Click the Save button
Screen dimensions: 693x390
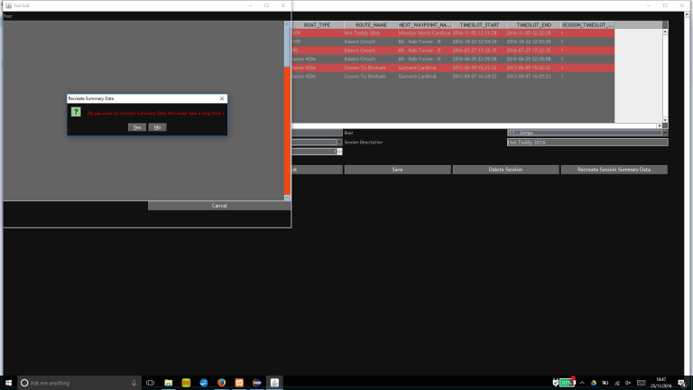click(x=397, y=170)
